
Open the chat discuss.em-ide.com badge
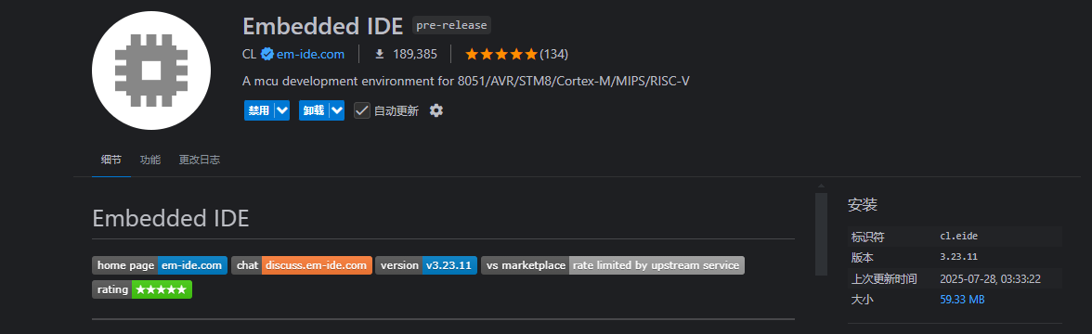[x=302, y=265]
